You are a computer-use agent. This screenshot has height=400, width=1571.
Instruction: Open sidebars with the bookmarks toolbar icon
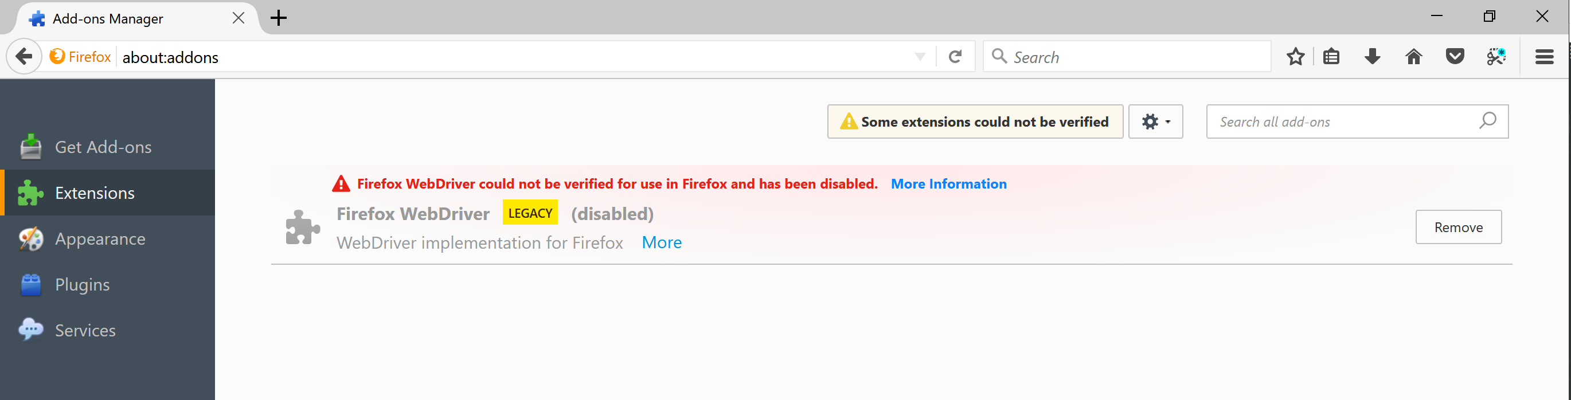(x=1331, y=56)
